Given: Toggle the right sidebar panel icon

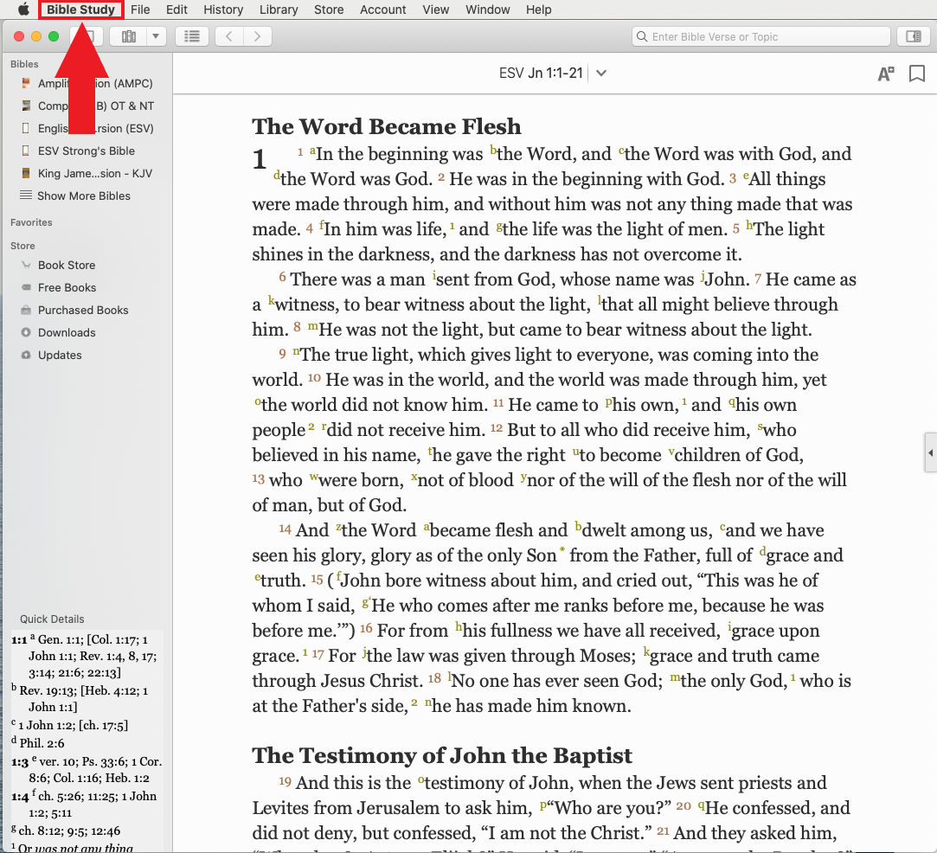Looking at the screenshot, I should pyautogui.click(x=914, y=36).
